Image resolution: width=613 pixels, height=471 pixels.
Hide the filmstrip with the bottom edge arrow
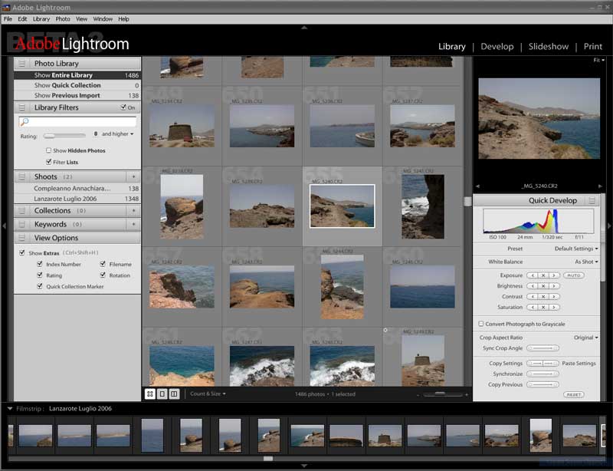pyautogui.click(x=304, y=466)
